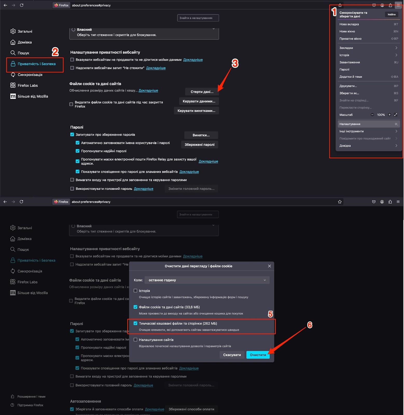Open Підтримка Firefox in the lower sidebar
The height and width of the screenshot is (415, 404).
pyautogui.click(x=27, y=405)
